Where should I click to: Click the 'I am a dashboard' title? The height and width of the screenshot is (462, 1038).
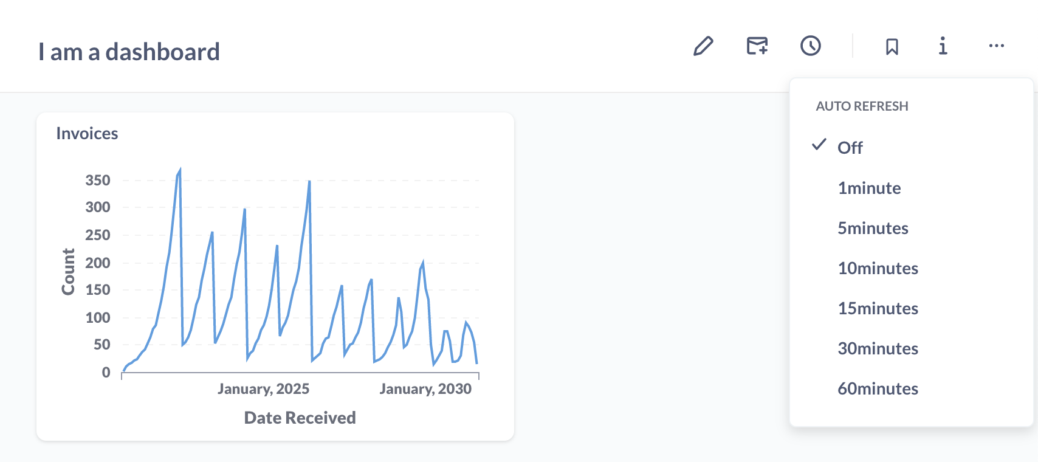(x=129, y=52)
